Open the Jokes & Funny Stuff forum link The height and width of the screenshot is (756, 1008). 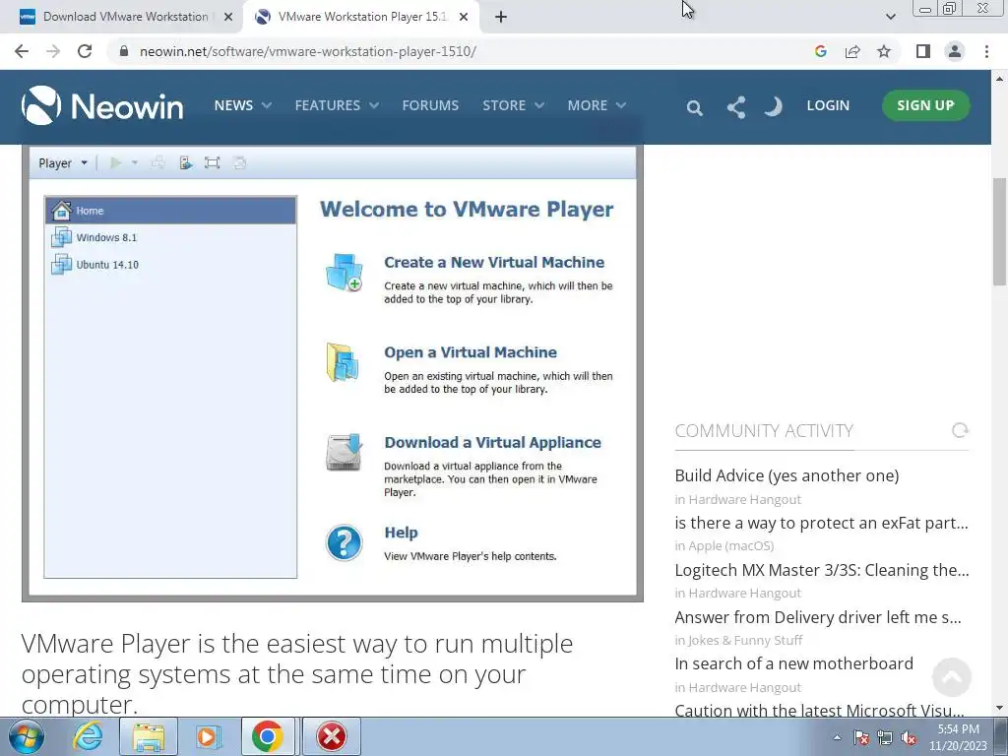coord(745,640)
